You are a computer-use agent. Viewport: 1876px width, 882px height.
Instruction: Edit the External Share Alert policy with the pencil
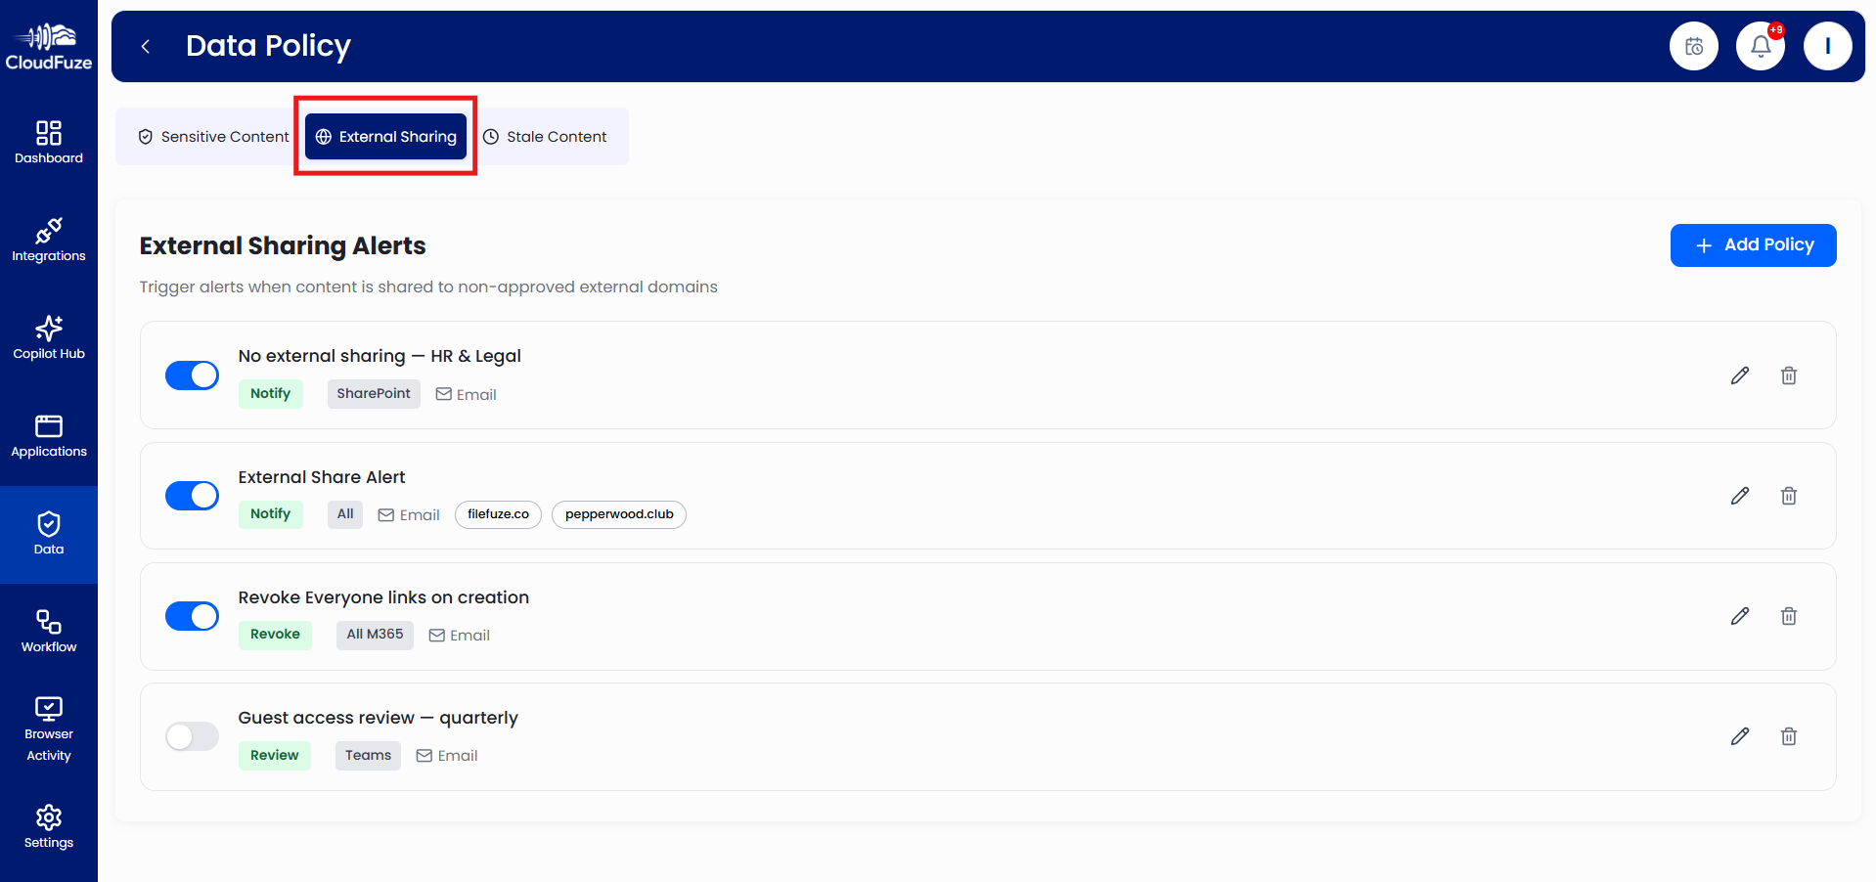(1739, 496)
